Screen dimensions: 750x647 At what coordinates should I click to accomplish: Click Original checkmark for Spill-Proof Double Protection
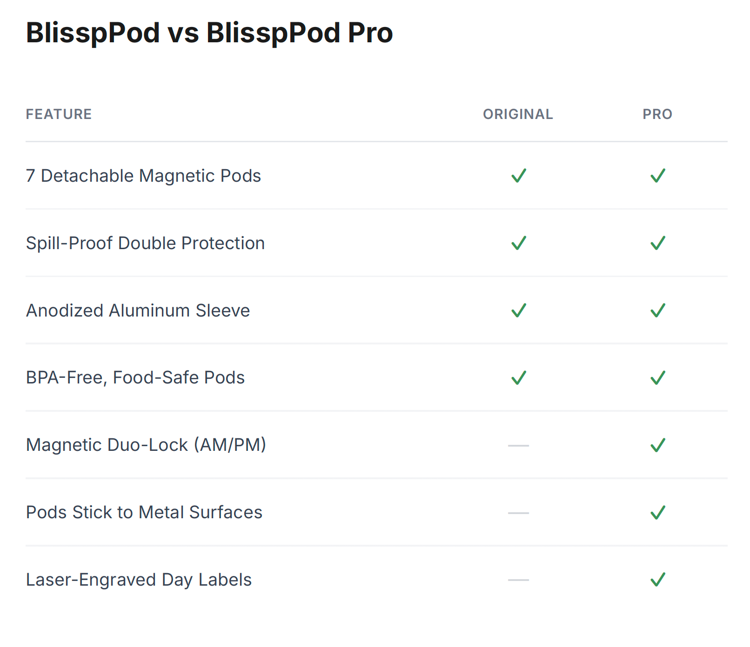[518, 243]
